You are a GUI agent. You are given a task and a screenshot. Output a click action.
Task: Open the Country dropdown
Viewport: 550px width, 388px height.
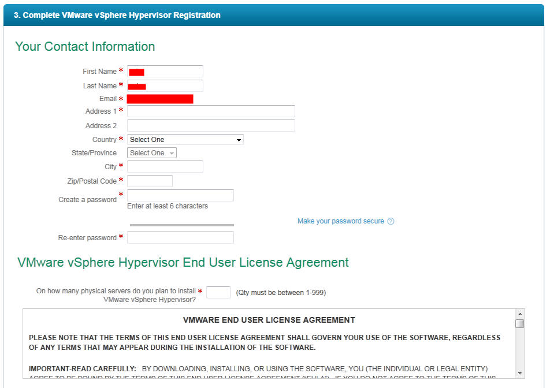pos(185,140)
